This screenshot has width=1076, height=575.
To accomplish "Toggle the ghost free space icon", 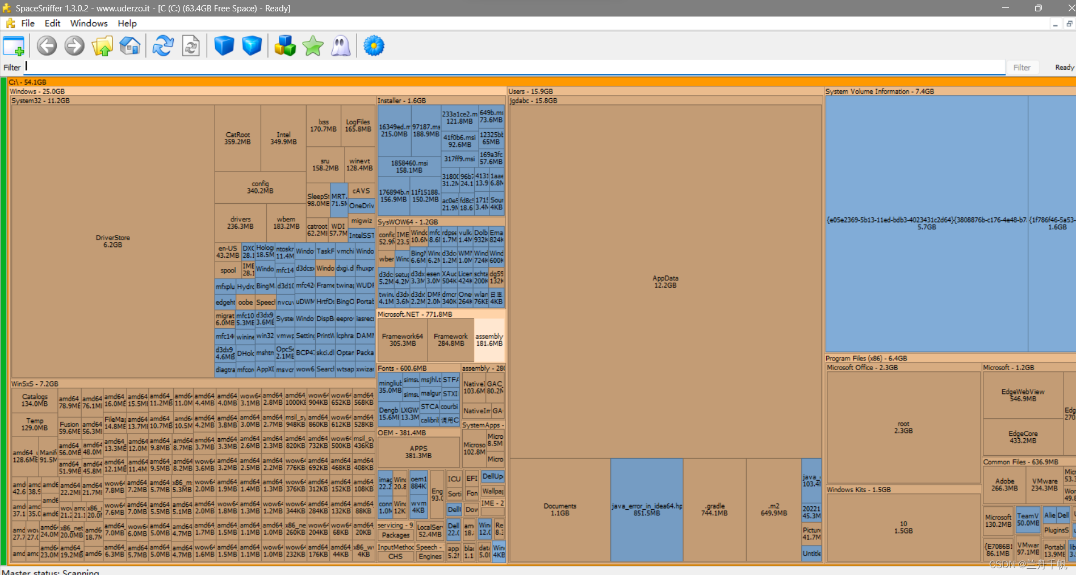I will (341, 46).
